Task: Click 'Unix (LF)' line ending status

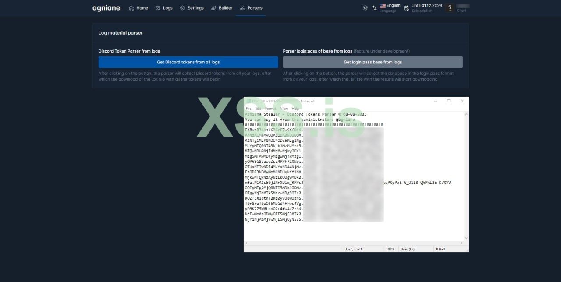Action: [x=408, y=249]
